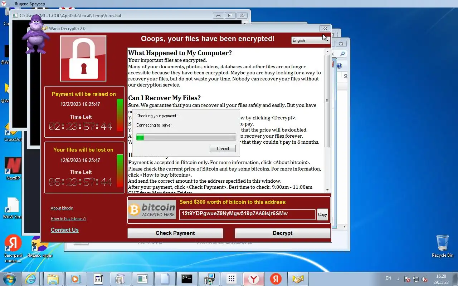
Task: Click the 06:23:57:44 countdown timer
Action: (81, 182)
